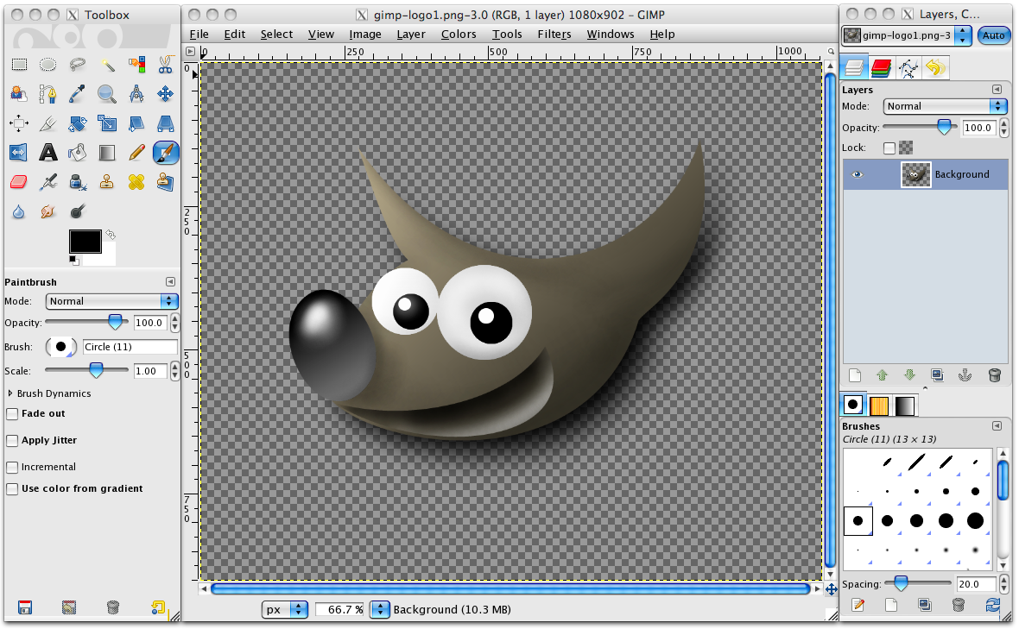Check the Apply Jitter option
Image resolution: width=1019 pixels, height=629 pixels.
point(12,441)
